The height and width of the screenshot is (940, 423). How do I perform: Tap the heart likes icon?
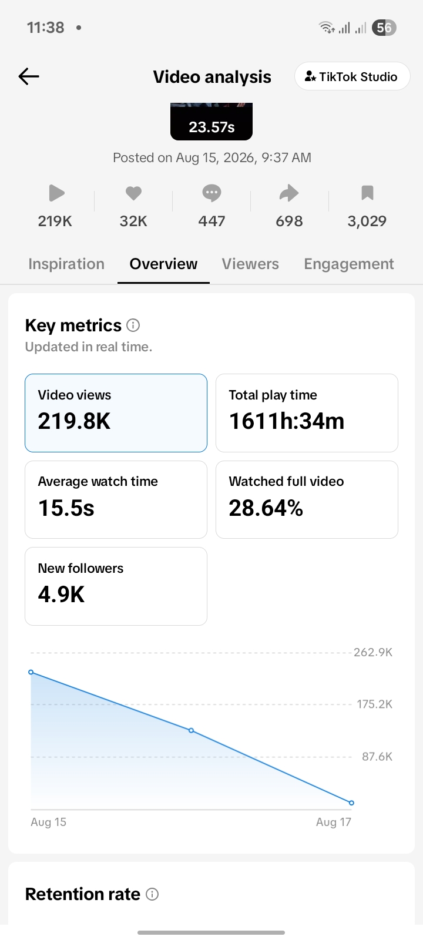pyautogui.click(x=133, y=193)
